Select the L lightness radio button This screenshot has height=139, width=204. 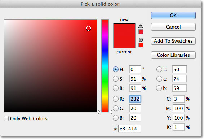point(159,69)
